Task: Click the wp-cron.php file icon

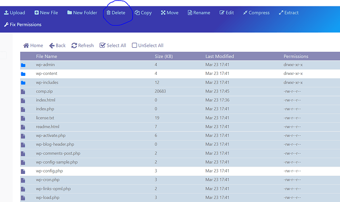Action: click(x=23, y=180)
